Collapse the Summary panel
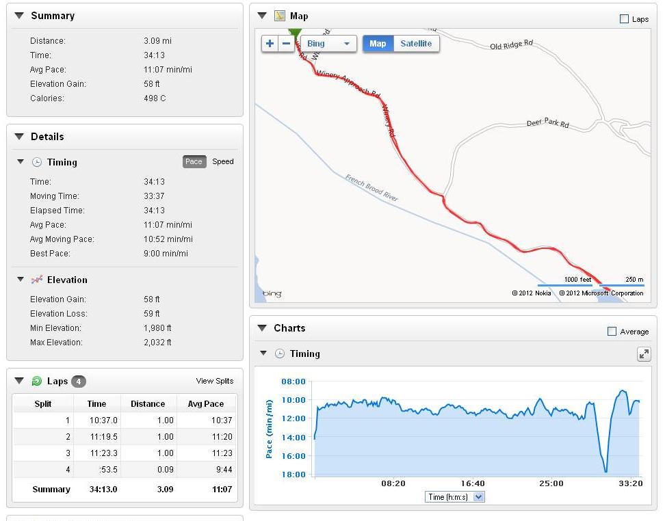Image resolution: width=665 pixels, height=521 pixels. [x=18, y=16]
